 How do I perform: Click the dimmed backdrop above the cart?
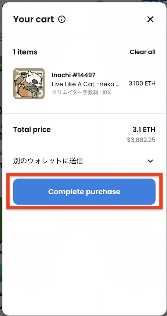point(83,1)
